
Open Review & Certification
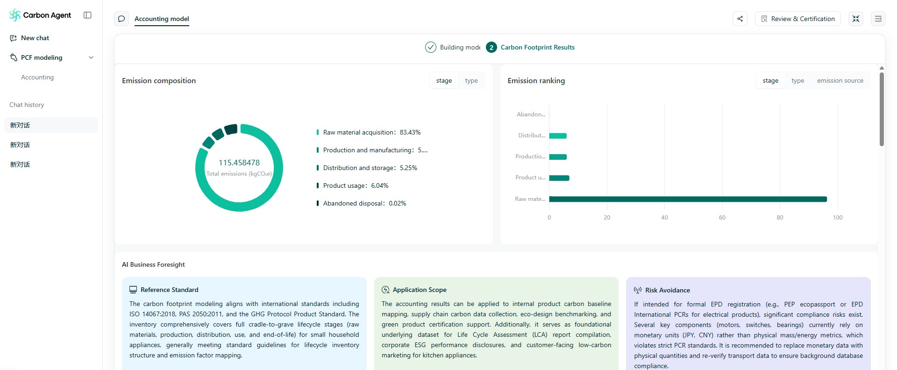[x=798, y=19]
